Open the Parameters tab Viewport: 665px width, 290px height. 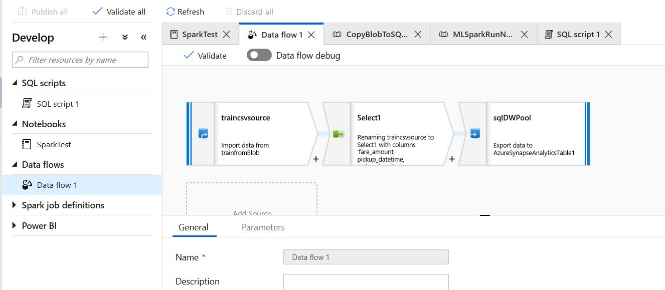(263, 227)
